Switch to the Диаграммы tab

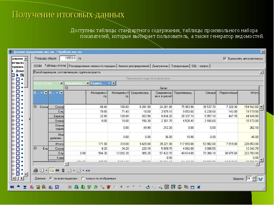coord(160,66)
